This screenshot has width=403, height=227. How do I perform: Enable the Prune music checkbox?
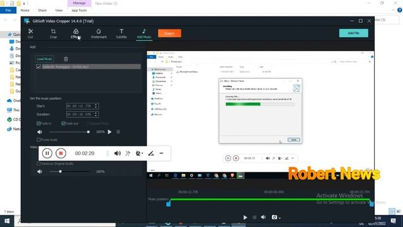pyautogui.click(x=38, y=140)
